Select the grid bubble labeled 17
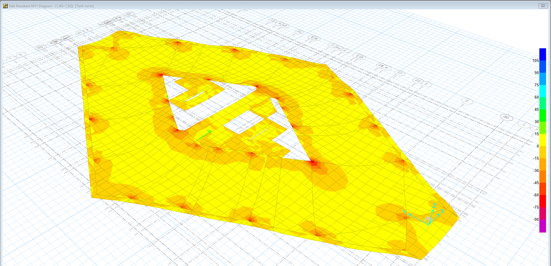 click(400, 73)
